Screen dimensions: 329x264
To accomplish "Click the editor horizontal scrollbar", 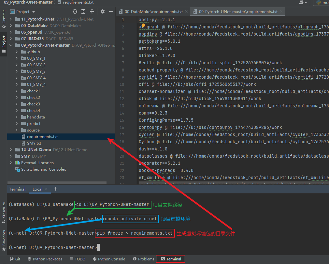I will click(234, 183).
